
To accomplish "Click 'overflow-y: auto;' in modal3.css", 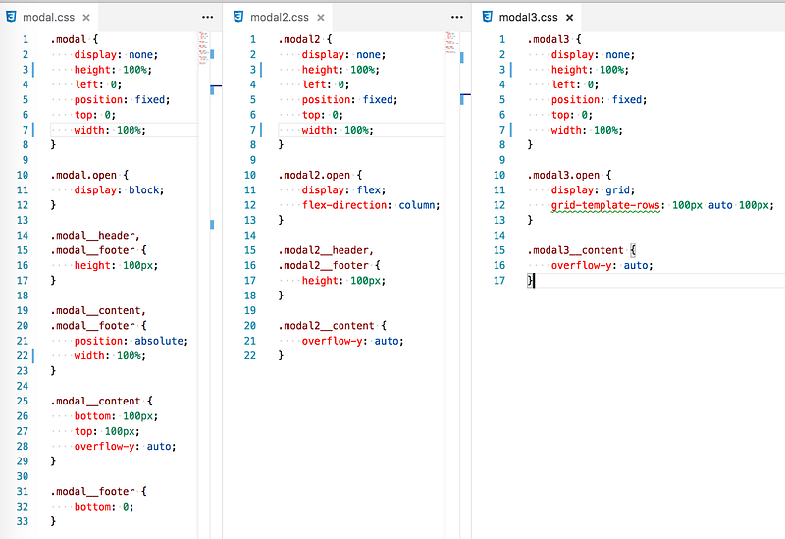I will 602,265.
